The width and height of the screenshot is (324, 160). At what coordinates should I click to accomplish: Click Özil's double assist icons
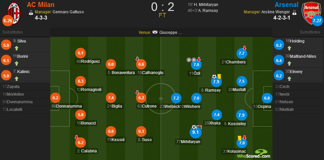[192, 60]
